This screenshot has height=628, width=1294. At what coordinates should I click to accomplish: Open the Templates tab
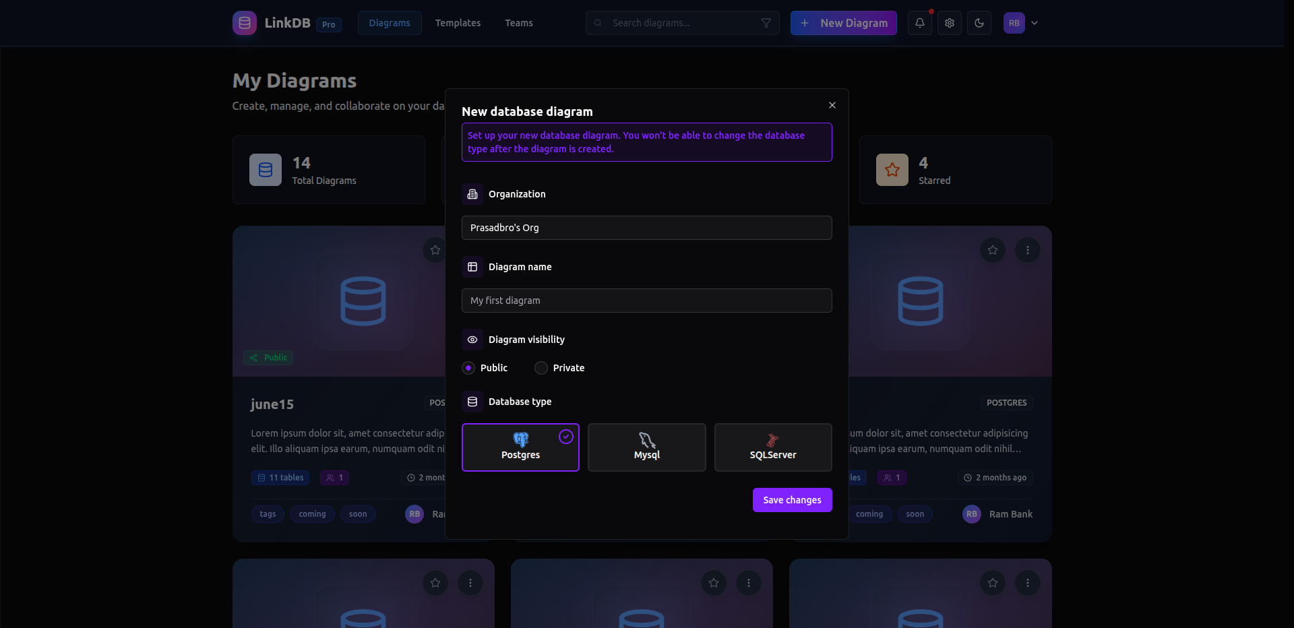(x=458, y=23)
